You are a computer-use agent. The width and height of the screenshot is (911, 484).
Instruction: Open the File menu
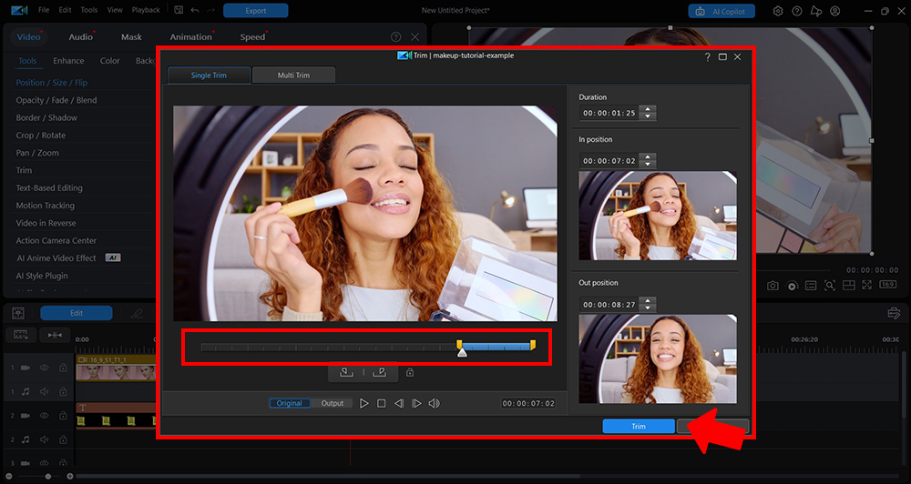tap(44, 10)
